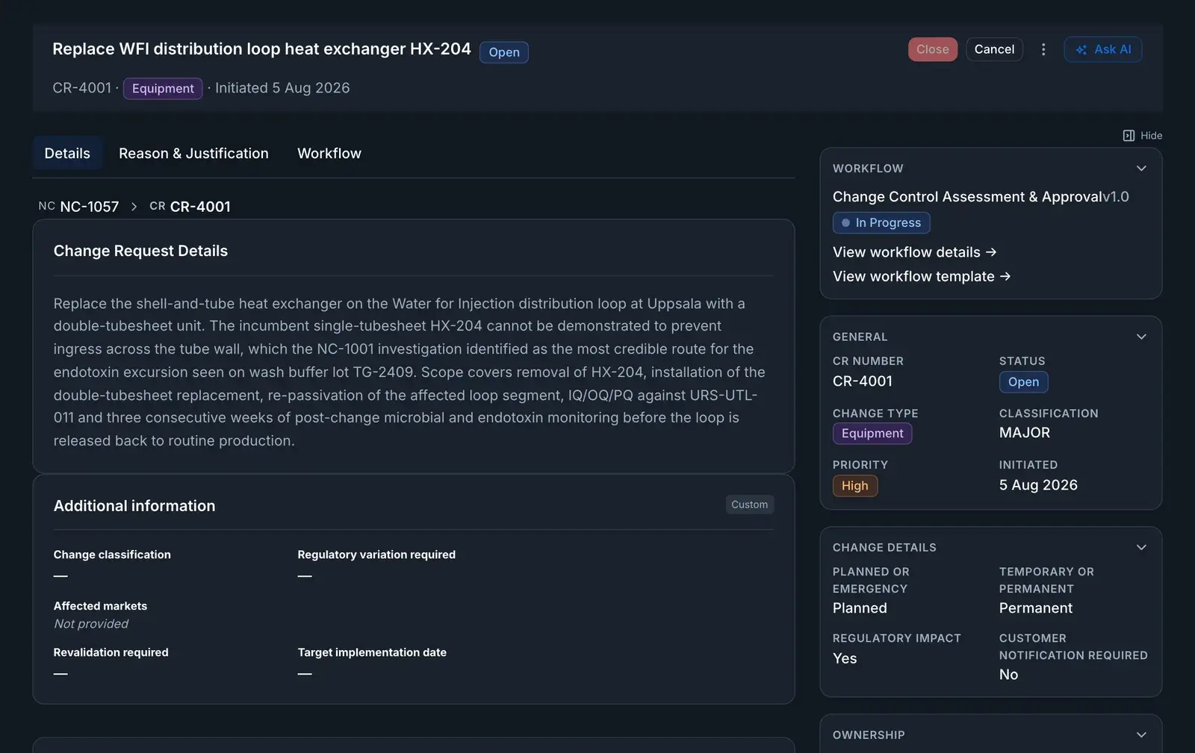This screenshot has height=753, width=1195.
Task: Click 'Yes' under Regulatory Impact
Action: pos(845,658)
